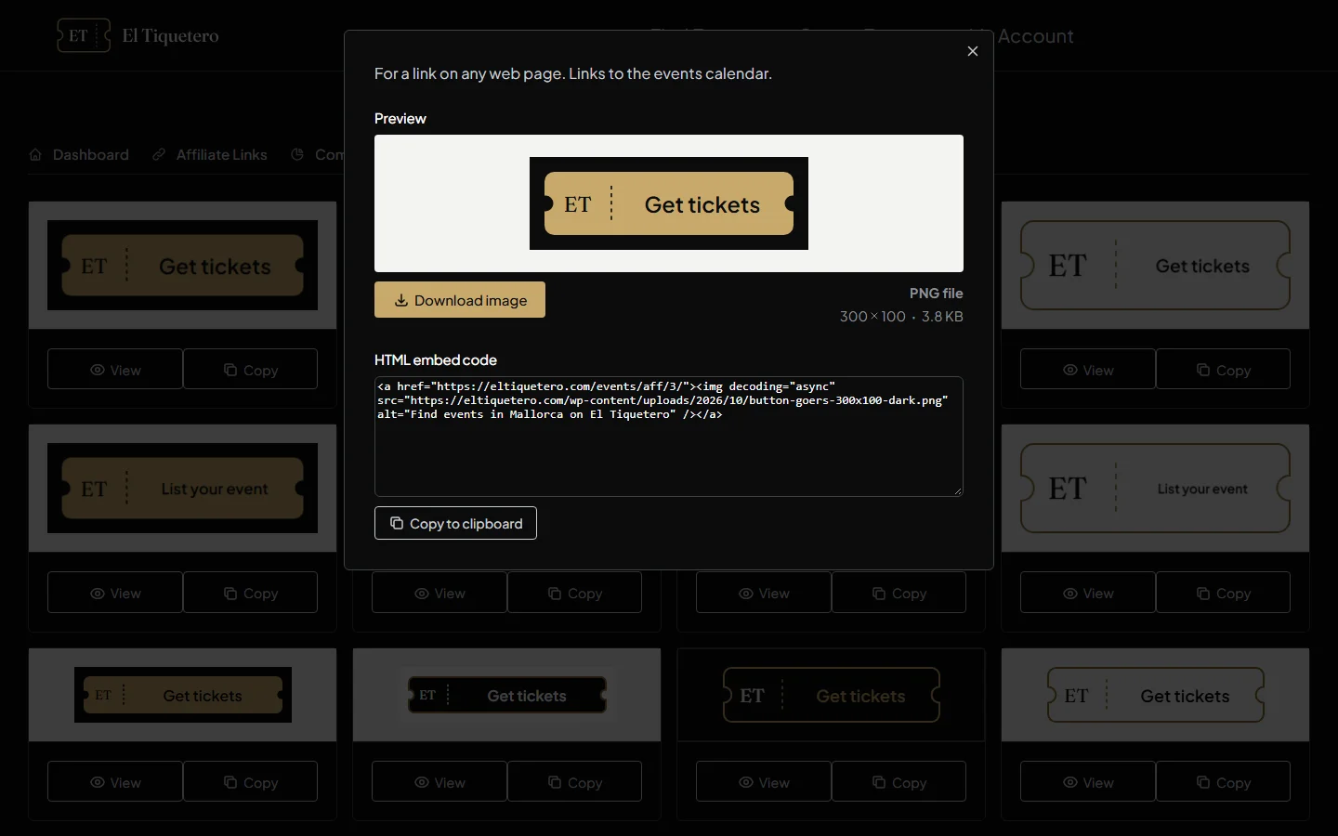Copy the small gold-on-black Get tickets banner
The image size is (1338, 836).
251,782
